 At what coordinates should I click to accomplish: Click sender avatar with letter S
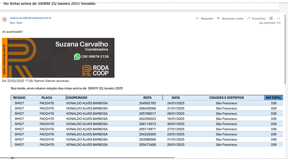pos(5,19)
